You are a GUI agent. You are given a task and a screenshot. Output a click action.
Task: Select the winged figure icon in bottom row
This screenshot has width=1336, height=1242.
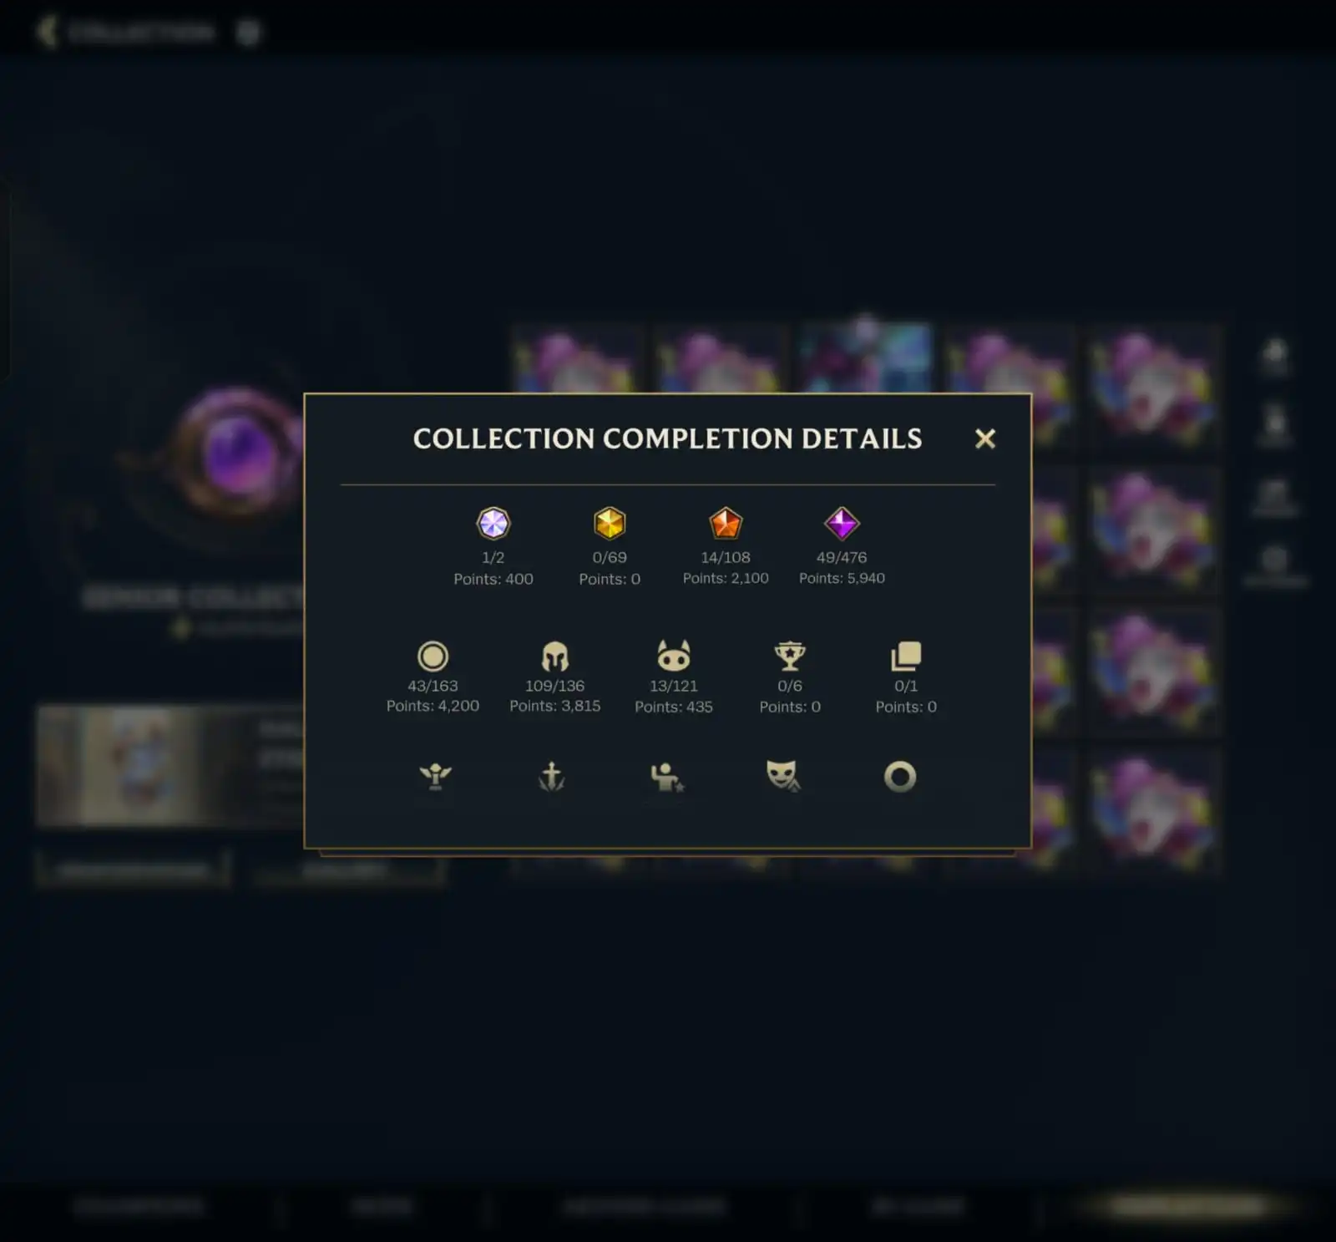pos(435,777)
